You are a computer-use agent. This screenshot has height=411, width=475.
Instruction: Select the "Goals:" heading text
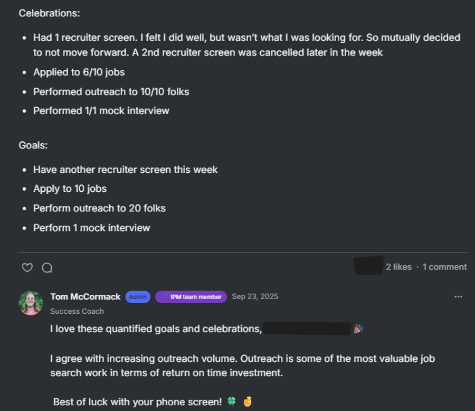(33, 145)
